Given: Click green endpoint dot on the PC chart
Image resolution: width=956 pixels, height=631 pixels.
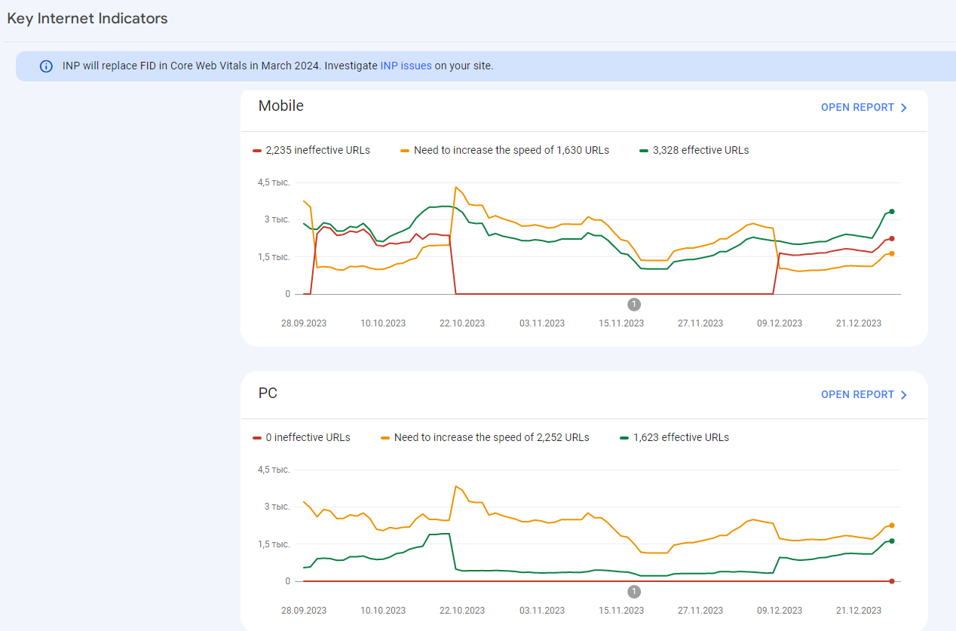Looking at the screenshot, I should tap(892, 541).
